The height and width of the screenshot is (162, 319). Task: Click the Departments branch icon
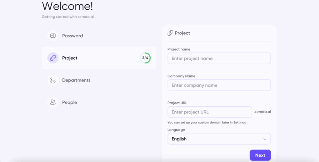53,80
